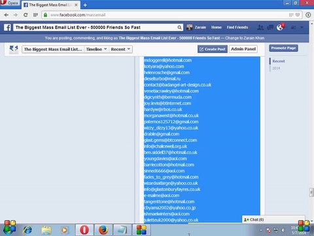Viewport: 314px width, 236px height.
Task: Select 2014 in the timeline sidebar
Action: point(276,68)
